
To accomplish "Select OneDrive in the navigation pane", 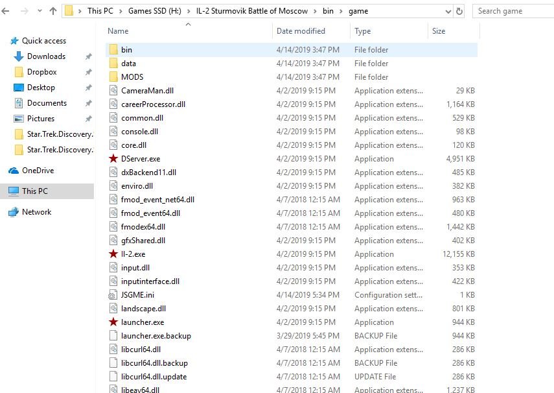I will pos(38,171).
